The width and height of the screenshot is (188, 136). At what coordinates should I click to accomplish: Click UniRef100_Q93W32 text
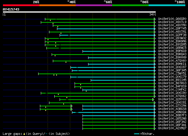coord(172,38)
